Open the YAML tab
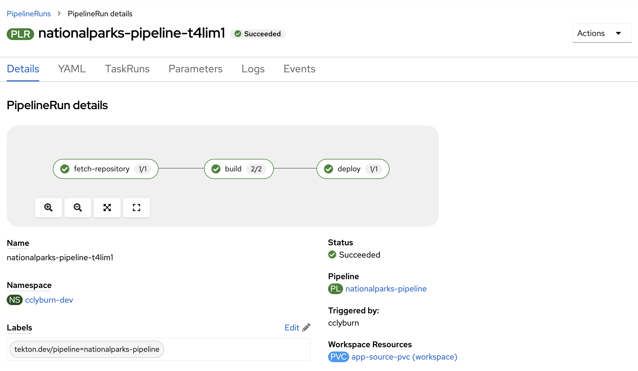This screenshot has width=638, height=371. point(72,69)
